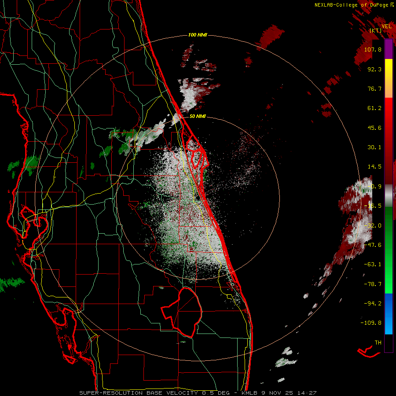Click the VEL legend heading
Image resolution: width=396 pixels, height=396 pixels.
(386, 26)
